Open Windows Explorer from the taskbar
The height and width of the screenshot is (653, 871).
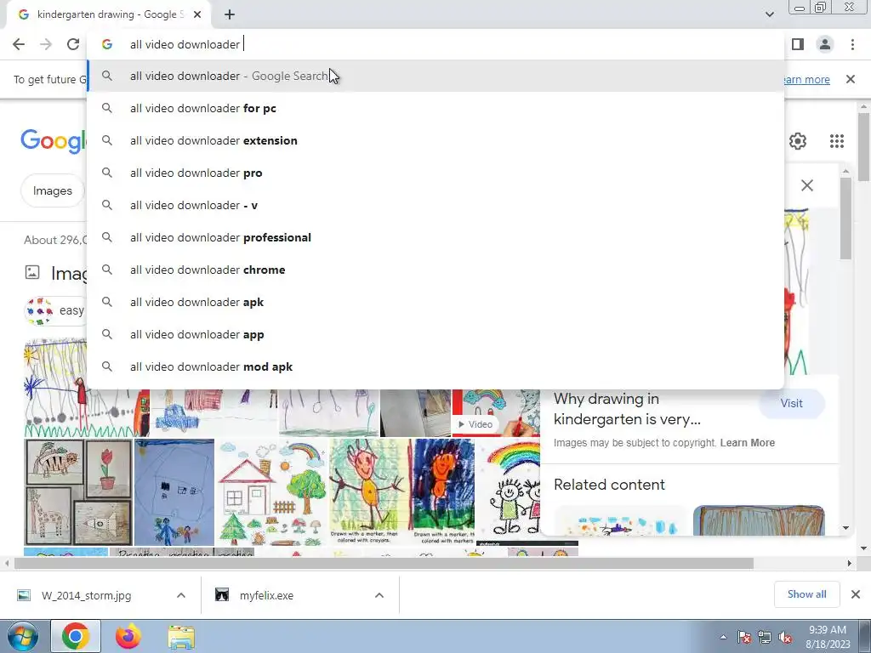[x=181, y=636]
